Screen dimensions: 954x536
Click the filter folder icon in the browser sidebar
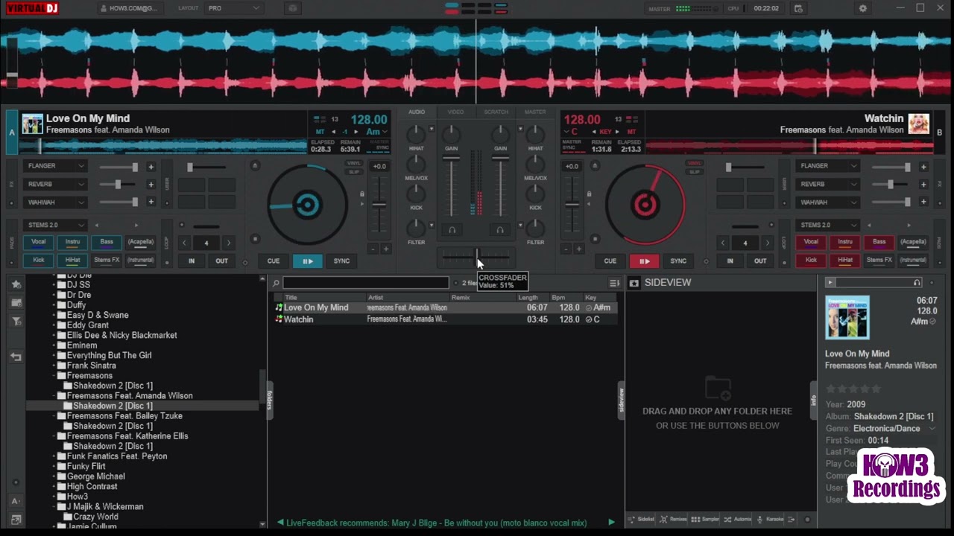16,322
